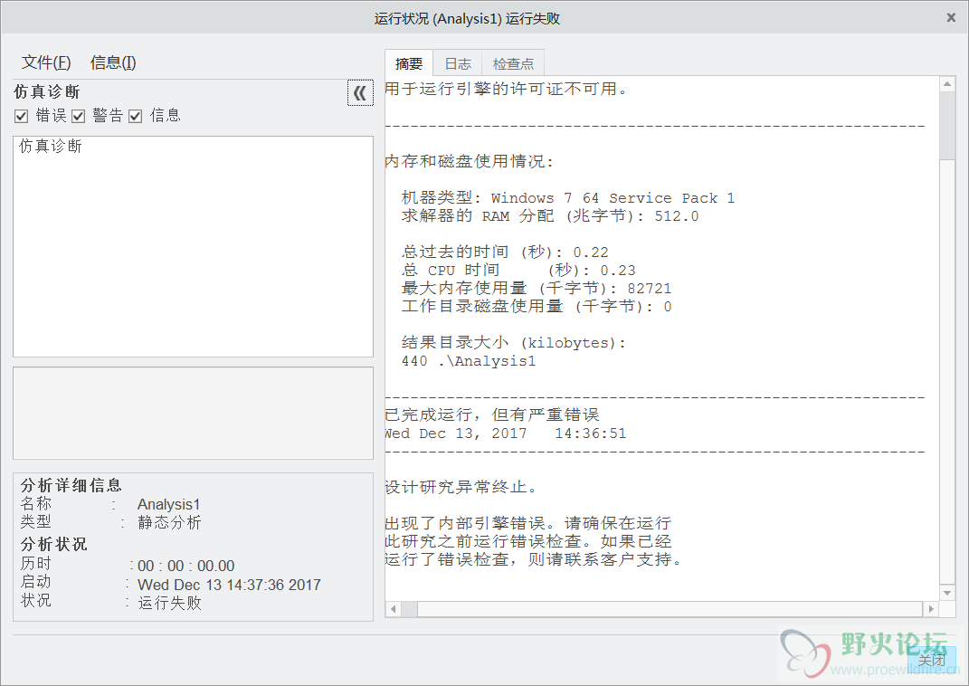This screenshot has width=969, height=686.
Task: Collapse the diagnostics panel with the double-chevron button
Action: point(360,92)
